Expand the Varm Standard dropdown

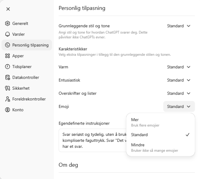[x=179, y=67]
